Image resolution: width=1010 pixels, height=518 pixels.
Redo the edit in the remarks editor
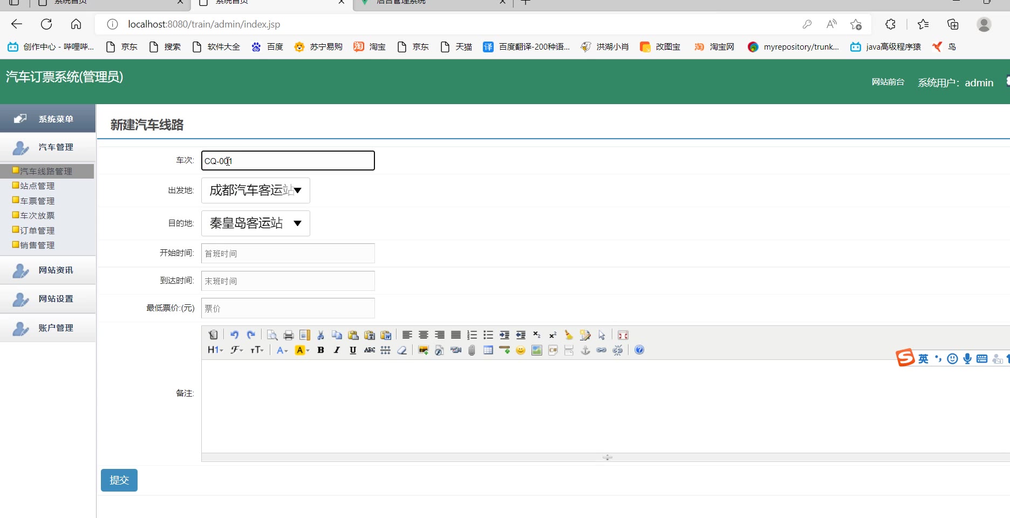[x=251, y=335]
